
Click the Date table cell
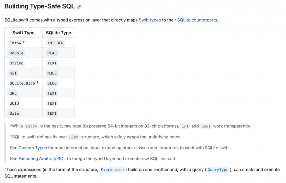pyautogui.click(x=14, y=114)
